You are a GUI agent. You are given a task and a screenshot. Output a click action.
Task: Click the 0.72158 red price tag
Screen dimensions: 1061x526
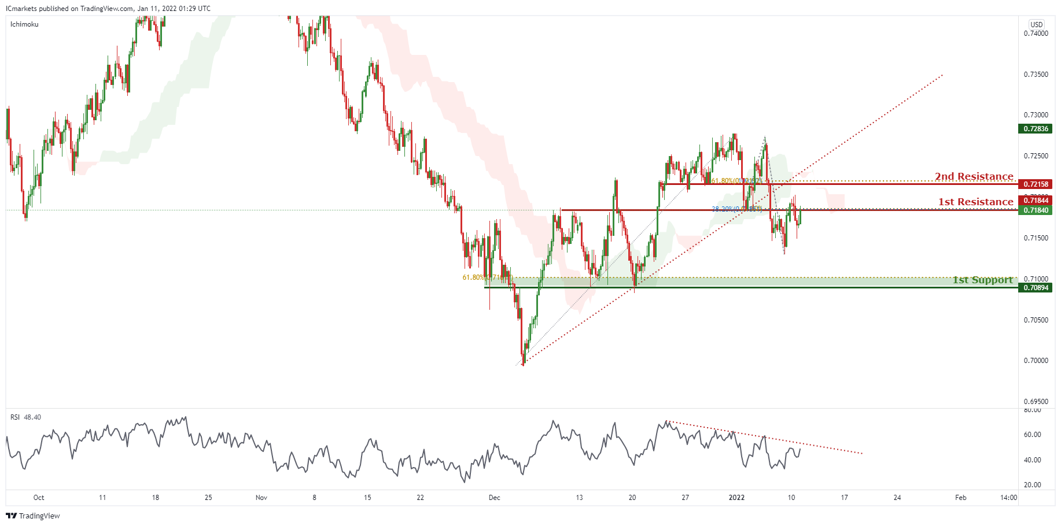1035,184
